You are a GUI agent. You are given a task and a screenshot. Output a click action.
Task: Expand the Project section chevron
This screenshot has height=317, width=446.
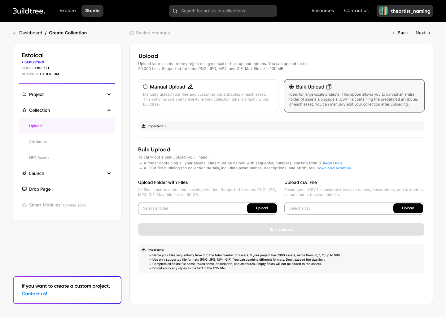coord(109,94)
